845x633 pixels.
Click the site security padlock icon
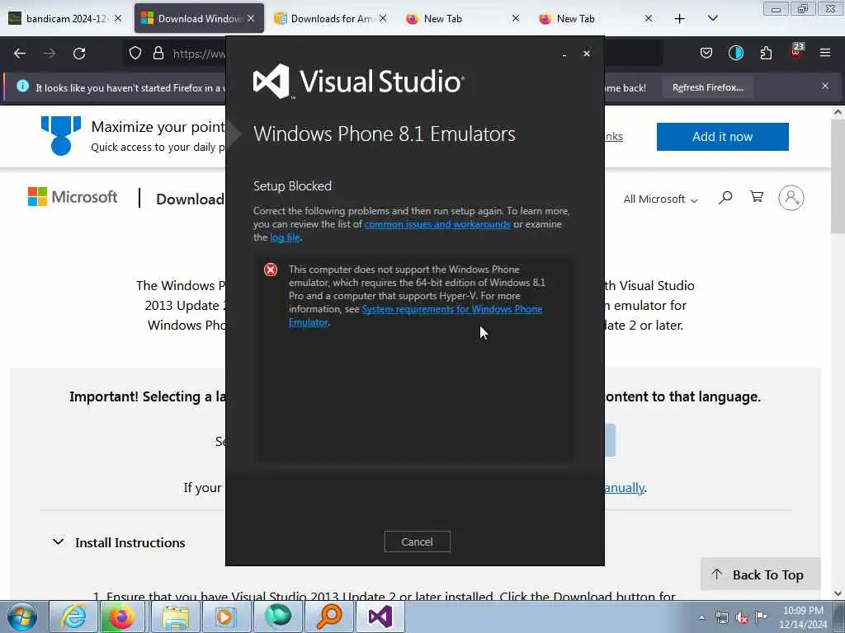pos(158,53)
